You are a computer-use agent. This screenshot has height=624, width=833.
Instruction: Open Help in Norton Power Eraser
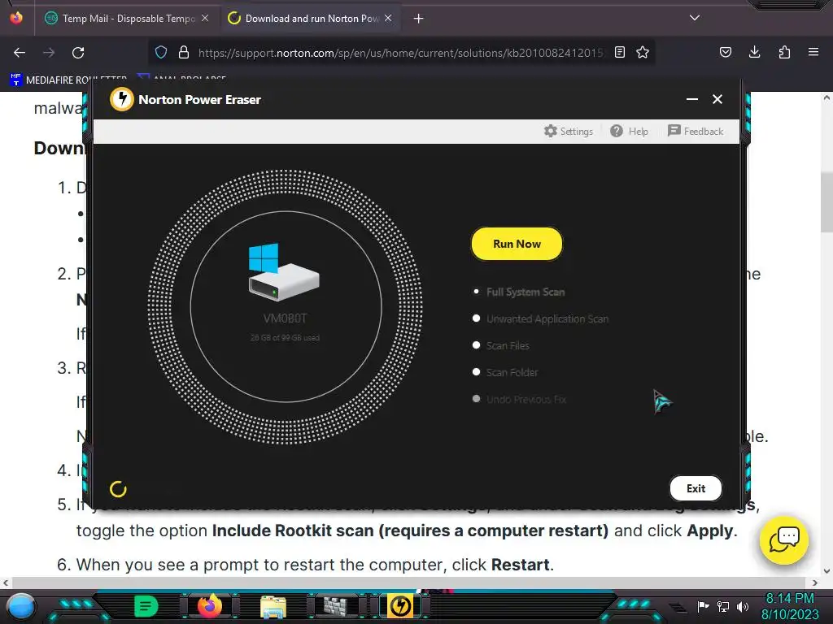629,131
